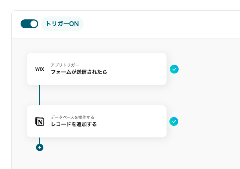Click the connector line between the two steps
This screenshot has width=240, height=169.
point(40,95)
